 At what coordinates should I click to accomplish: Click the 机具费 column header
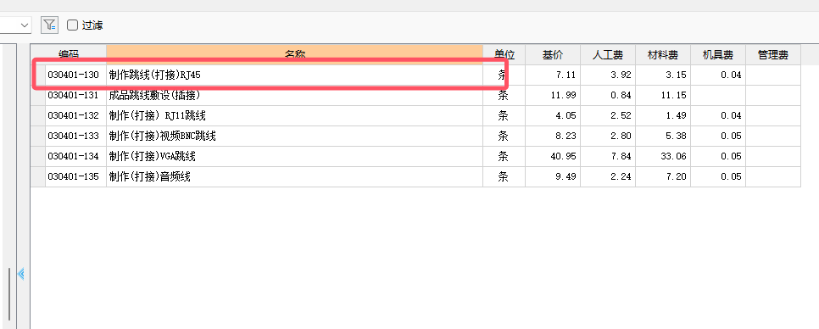coord(717,54)
